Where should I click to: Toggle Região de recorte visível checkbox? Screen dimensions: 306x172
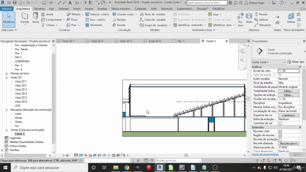(280, 135)
